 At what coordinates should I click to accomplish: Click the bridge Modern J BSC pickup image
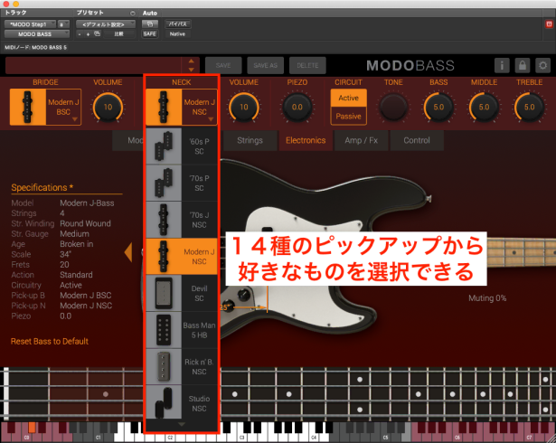coord(28,107)
